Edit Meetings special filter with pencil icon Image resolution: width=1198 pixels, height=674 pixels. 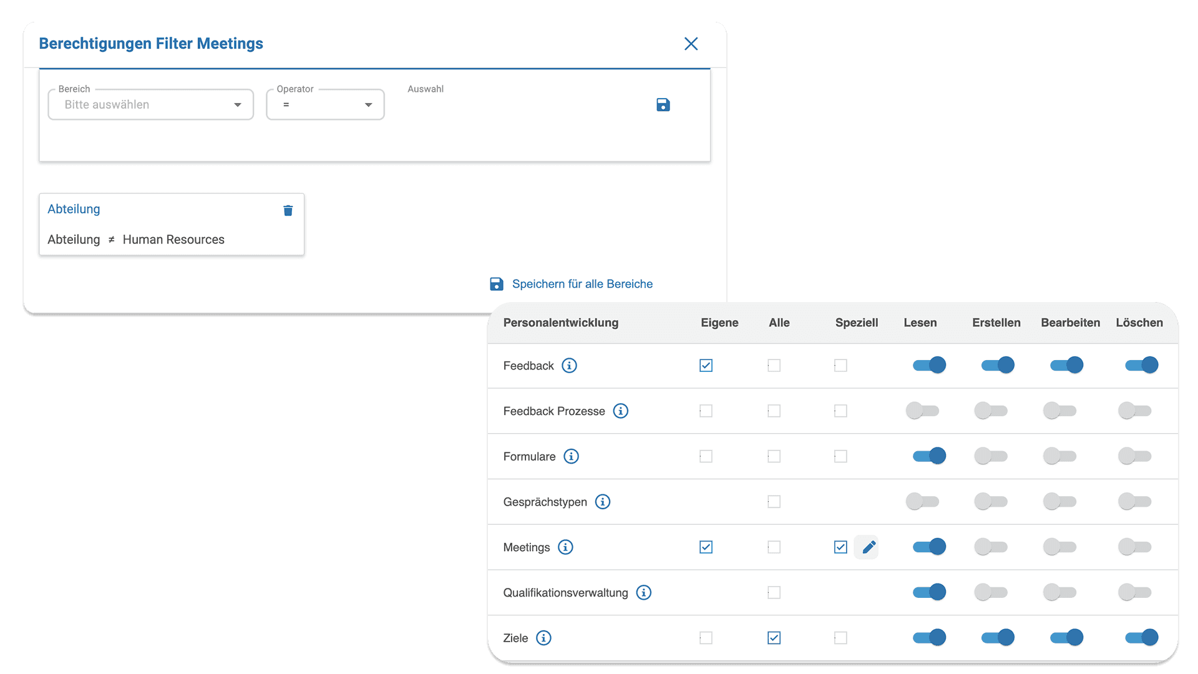coord(868,547)
